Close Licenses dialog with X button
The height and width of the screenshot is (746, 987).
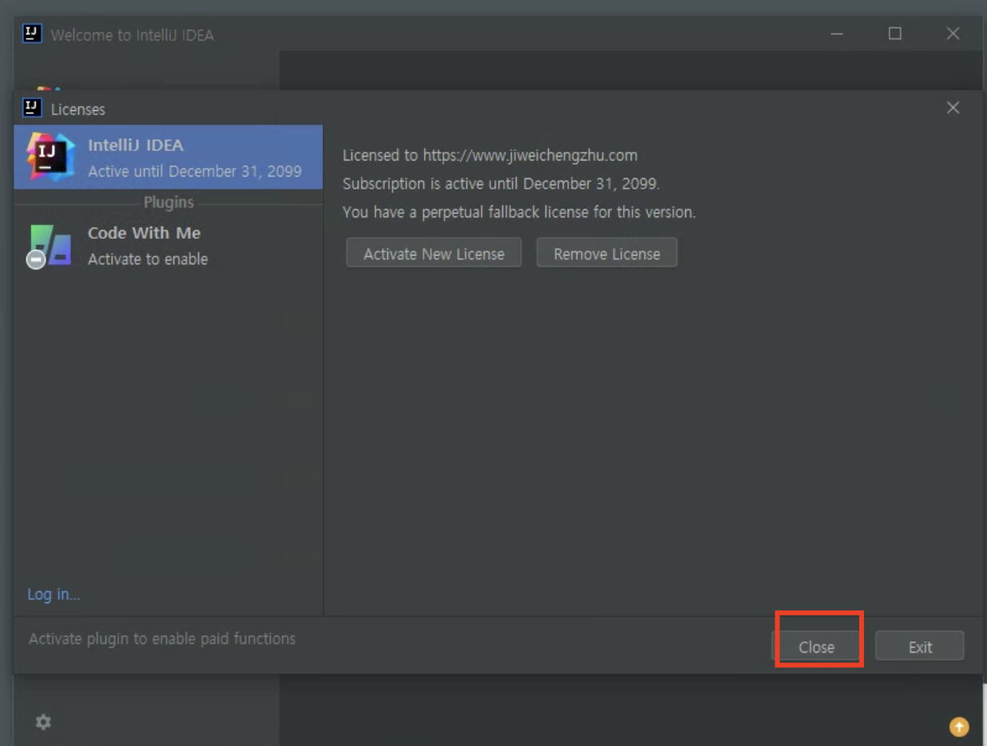(953, 108)
